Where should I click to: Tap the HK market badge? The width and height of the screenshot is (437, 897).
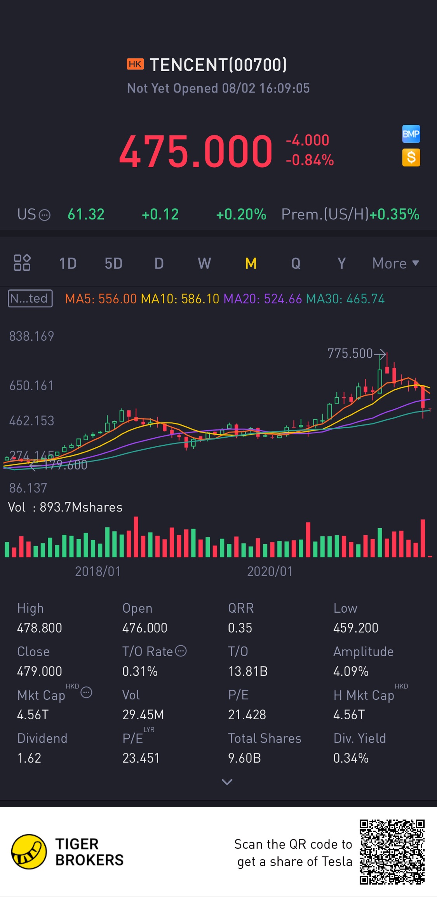135,64
